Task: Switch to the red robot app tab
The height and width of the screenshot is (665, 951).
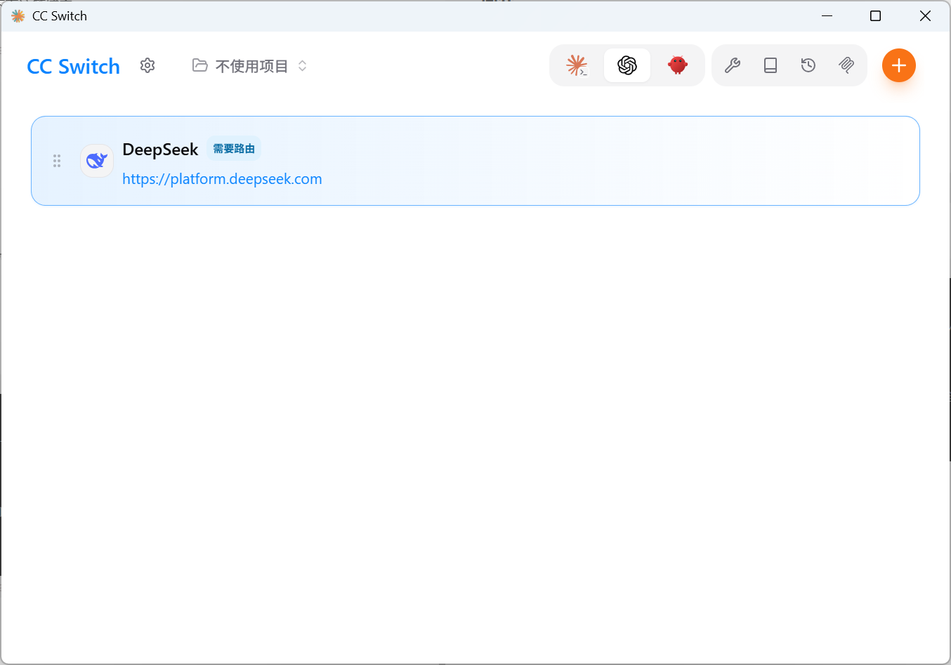Action: tap(678, 65)
